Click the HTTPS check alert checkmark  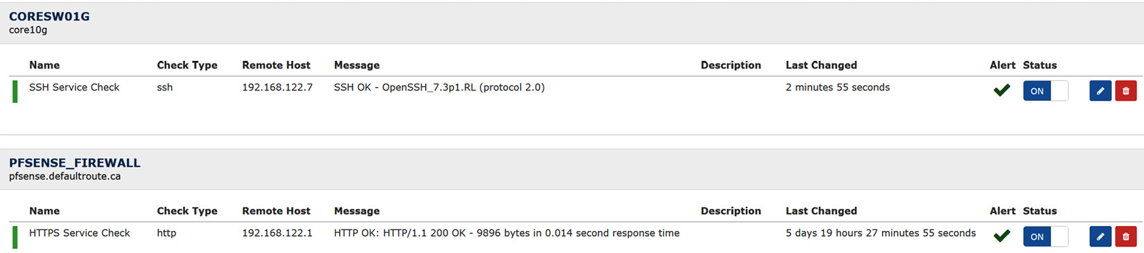tap(1002, 236)
